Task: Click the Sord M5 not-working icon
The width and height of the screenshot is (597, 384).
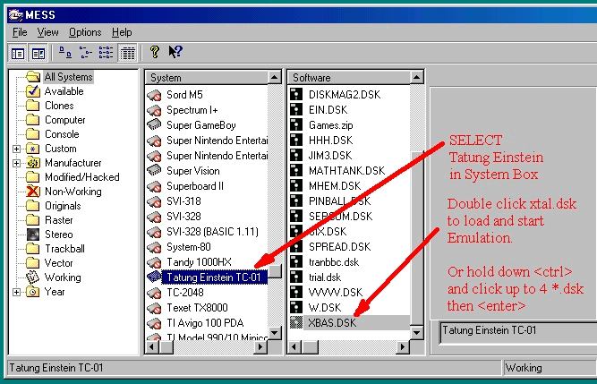Action: coord(154,95)
